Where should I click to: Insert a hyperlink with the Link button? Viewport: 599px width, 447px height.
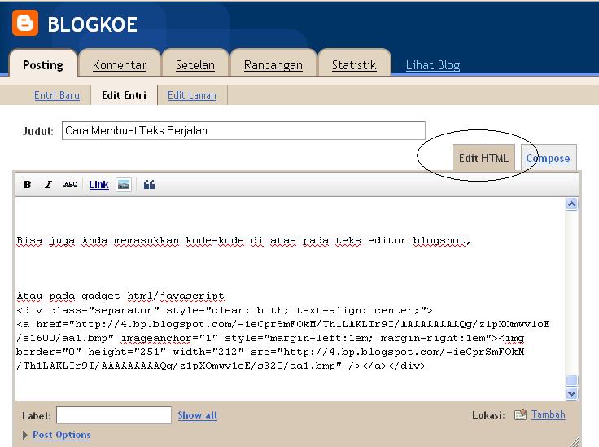98,185
